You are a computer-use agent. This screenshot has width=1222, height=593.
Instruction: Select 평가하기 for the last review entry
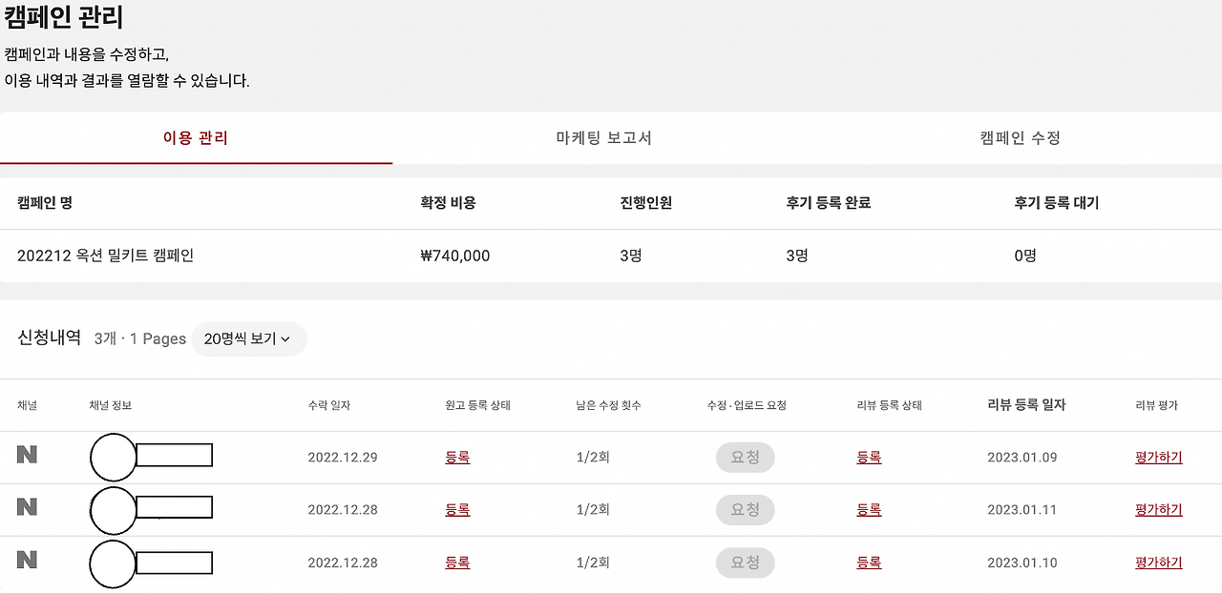point(1158,562)
